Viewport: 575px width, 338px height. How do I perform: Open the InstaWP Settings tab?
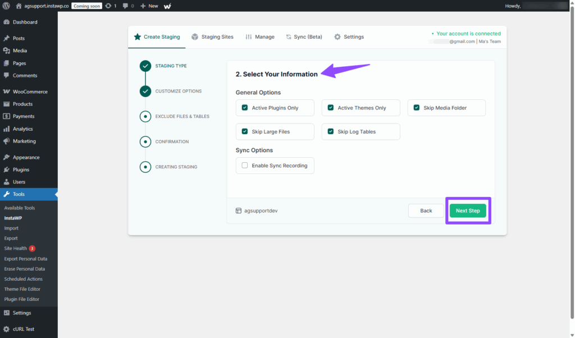click(x=349, y=36)
